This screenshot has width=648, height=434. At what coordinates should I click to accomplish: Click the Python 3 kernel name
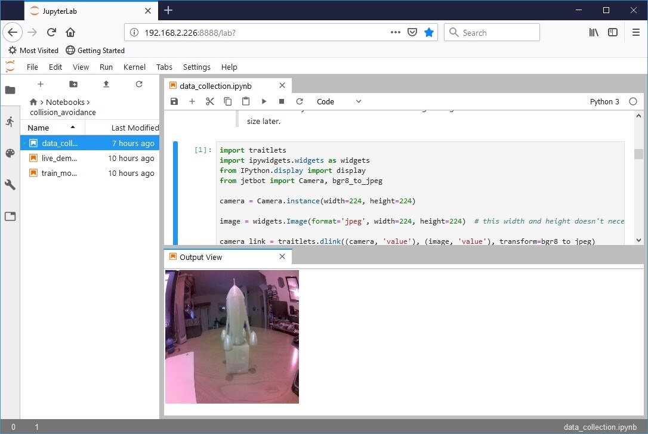(604, 101)
